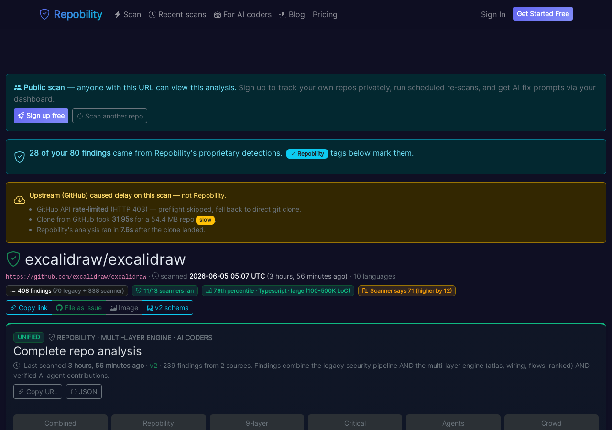612x430 pixels.
Task: Click the shield icon beside findings notice
Action: click(20, 157)
